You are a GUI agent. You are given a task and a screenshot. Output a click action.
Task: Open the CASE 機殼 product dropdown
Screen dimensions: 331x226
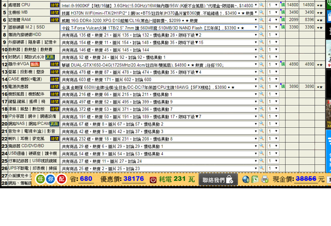160,79
